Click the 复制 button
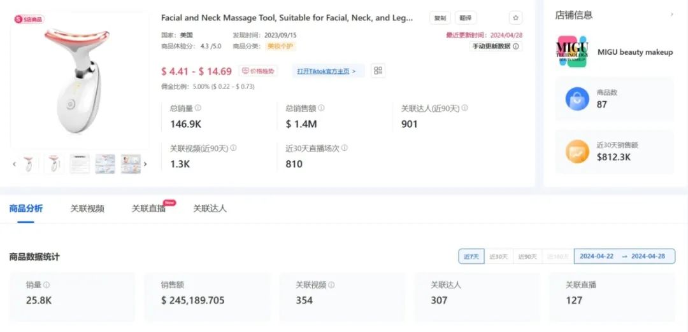The height and width of the screenshot is (332, 688). (440, 18)
